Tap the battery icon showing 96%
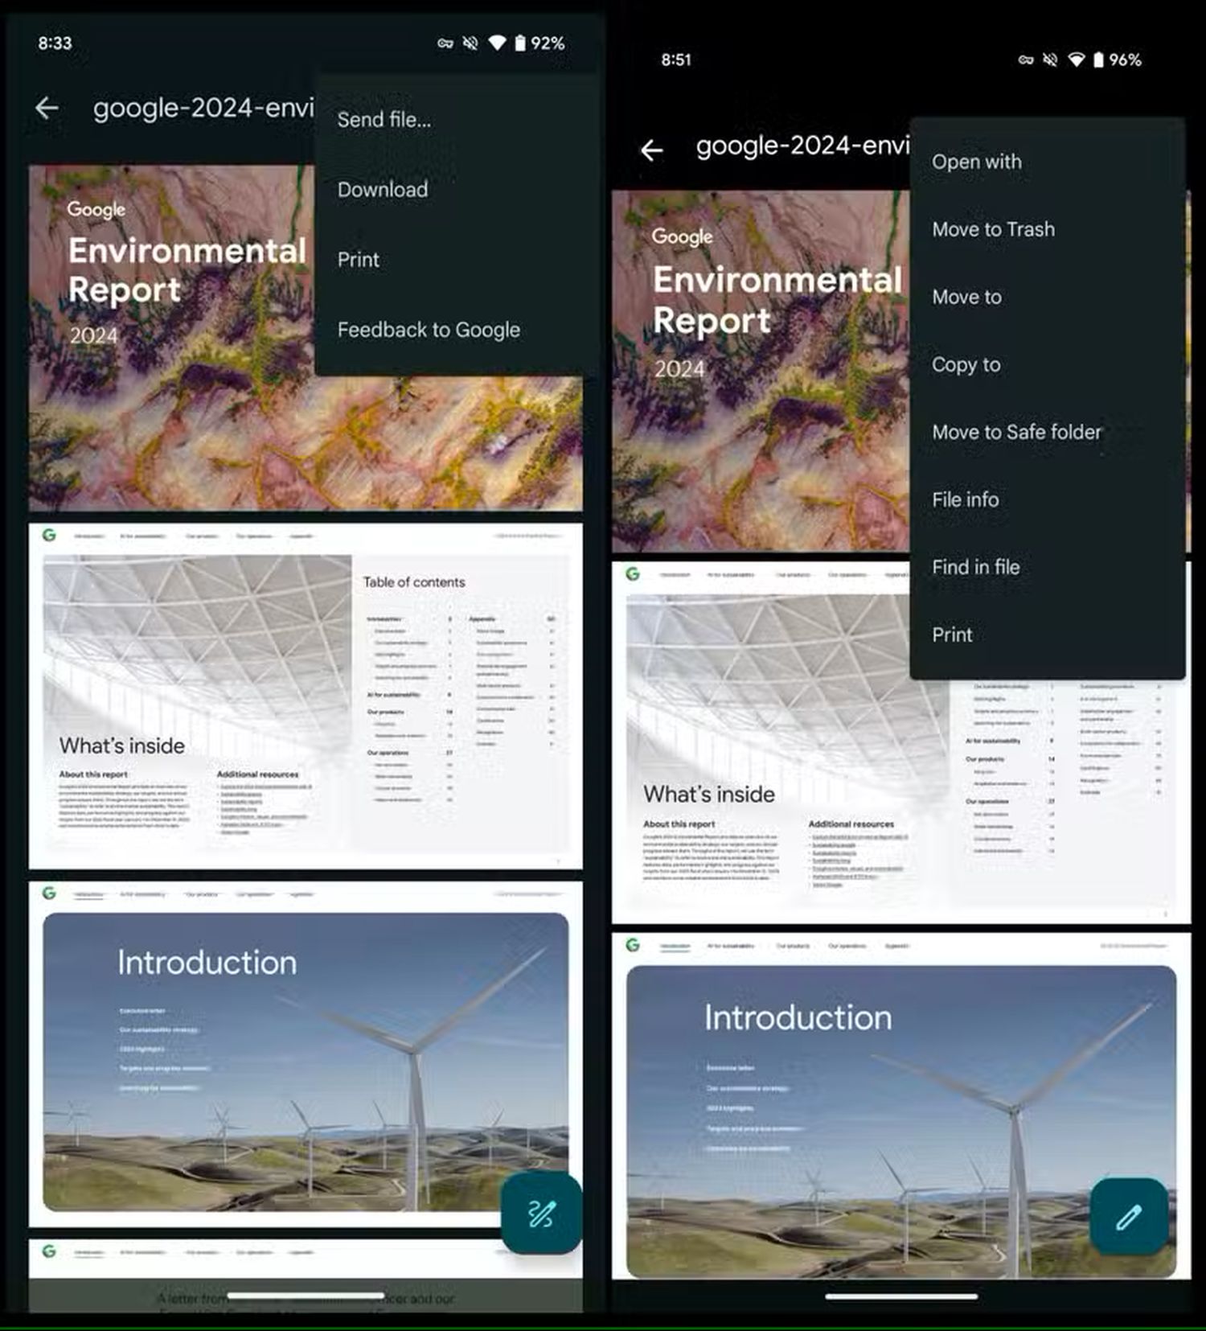This screenshot has width=1206, height=1331. [1098, 60]
